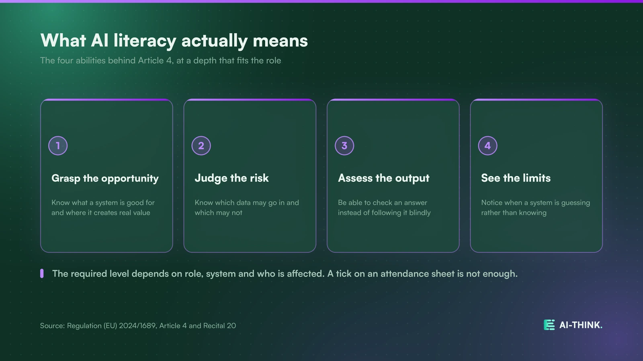Click the 'Grasp the opportunity' heading
Screen dimensions: 643x361
(x=105, y=178)
